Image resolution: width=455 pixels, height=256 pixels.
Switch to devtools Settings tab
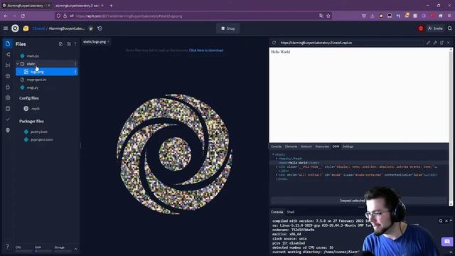point(348,146)
